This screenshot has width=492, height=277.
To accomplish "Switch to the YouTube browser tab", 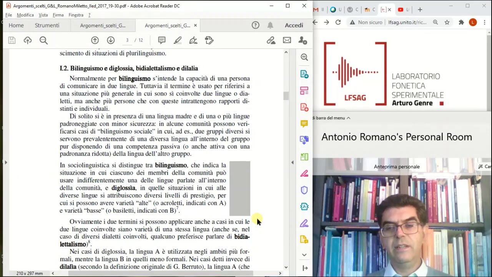I will click(x=403, y=10).
